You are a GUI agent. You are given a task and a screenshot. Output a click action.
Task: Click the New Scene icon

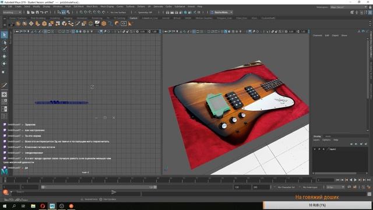28,12
